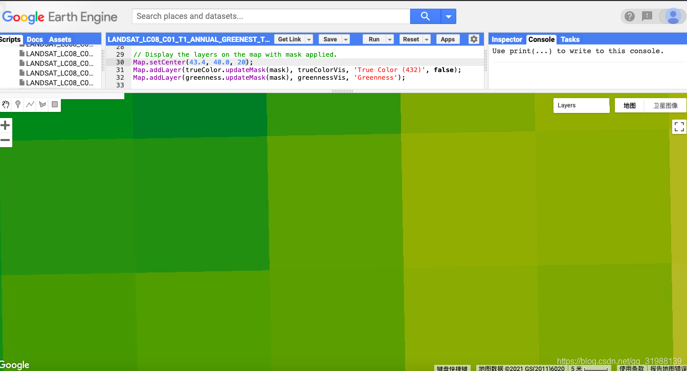
Task: Click line number 33 in the editor
Action: [x=120, y=85]
